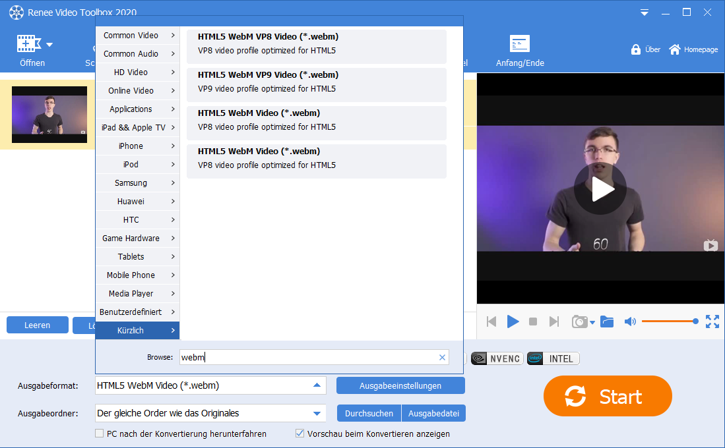Screen dimensions: 725x448
Task: Expand Game Hardware submenu arrow
Action: pos(173,238)
